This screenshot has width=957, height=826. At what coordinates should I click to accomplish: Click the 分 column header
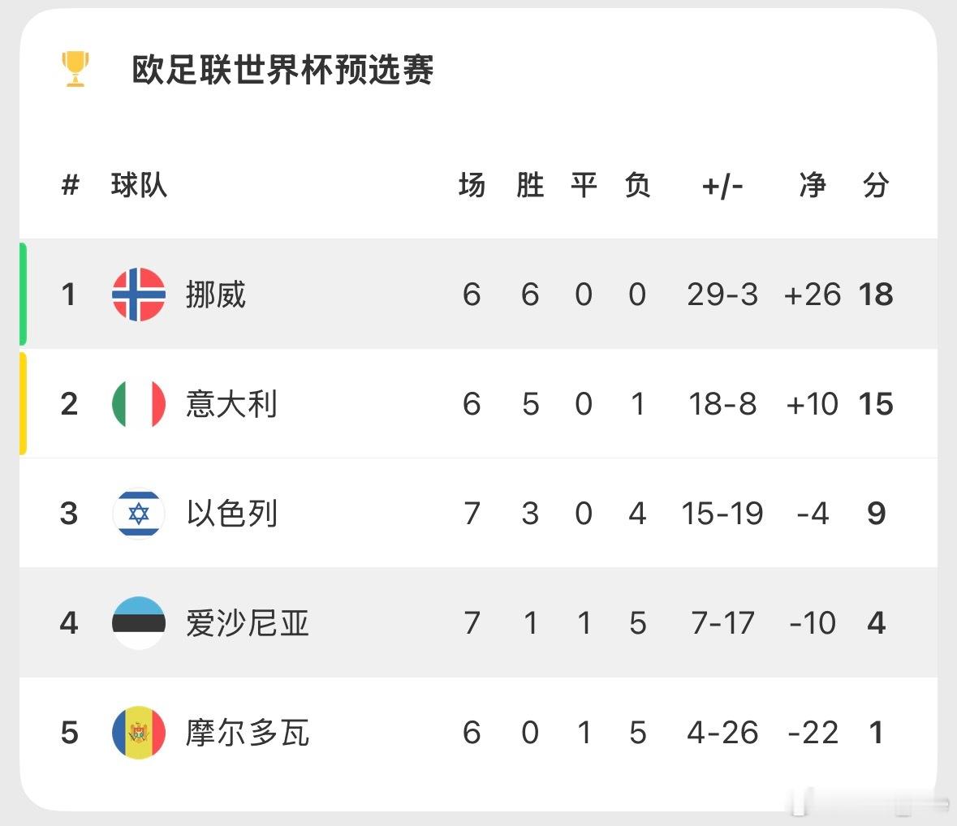pyautogui.click(x=876, y=186)
